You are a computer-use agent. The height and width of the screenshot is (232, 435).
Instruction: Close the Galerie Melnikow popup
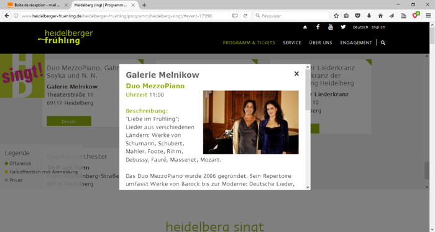296,73
